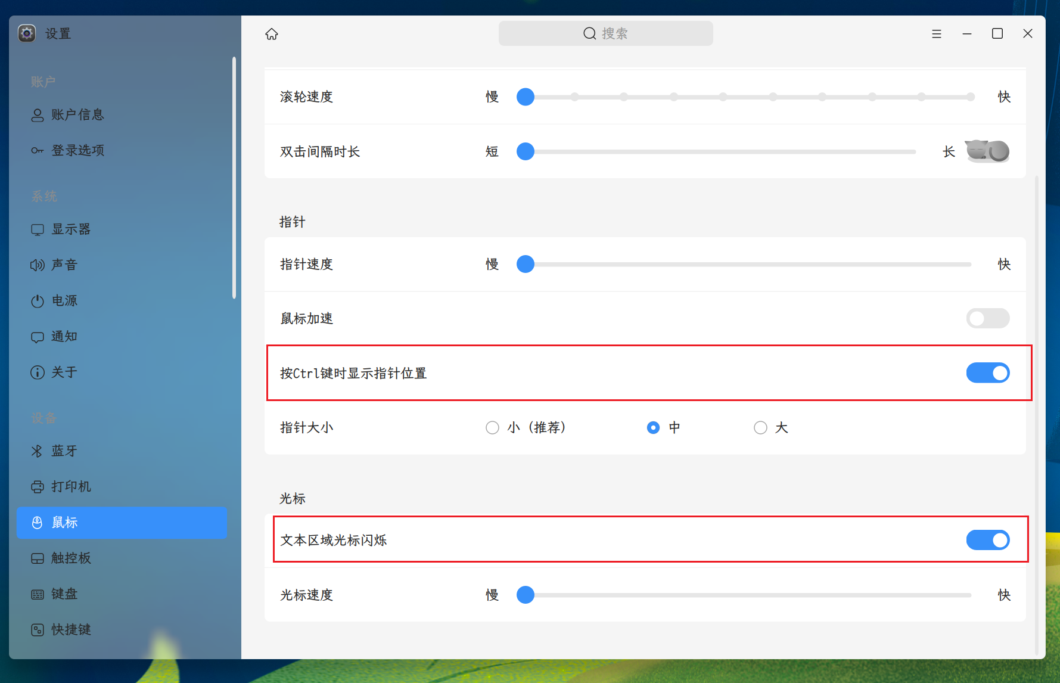Open the hamburger menu icon
Viewport: 1060px width, 683px height.
(x=937, y=34)
